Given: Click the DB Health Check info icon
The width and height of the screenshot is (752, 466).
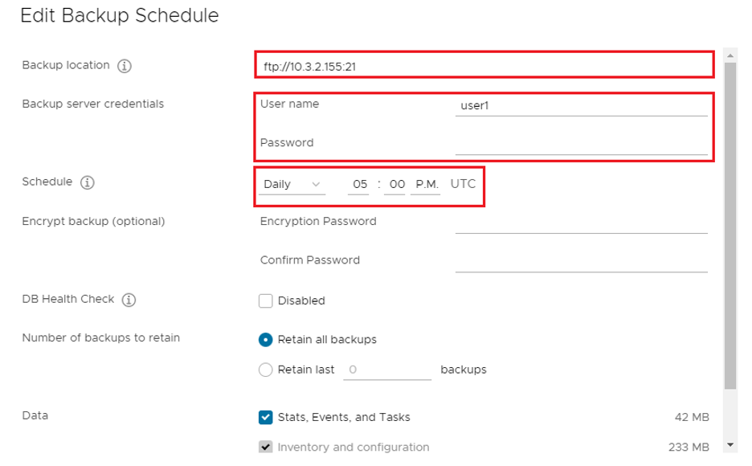Looking at the screenshot, I should point(129,300).
